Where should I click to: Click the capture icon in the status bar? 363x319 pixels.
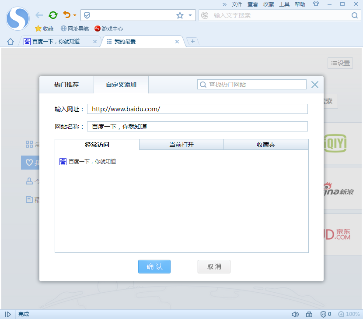(310, 314)
